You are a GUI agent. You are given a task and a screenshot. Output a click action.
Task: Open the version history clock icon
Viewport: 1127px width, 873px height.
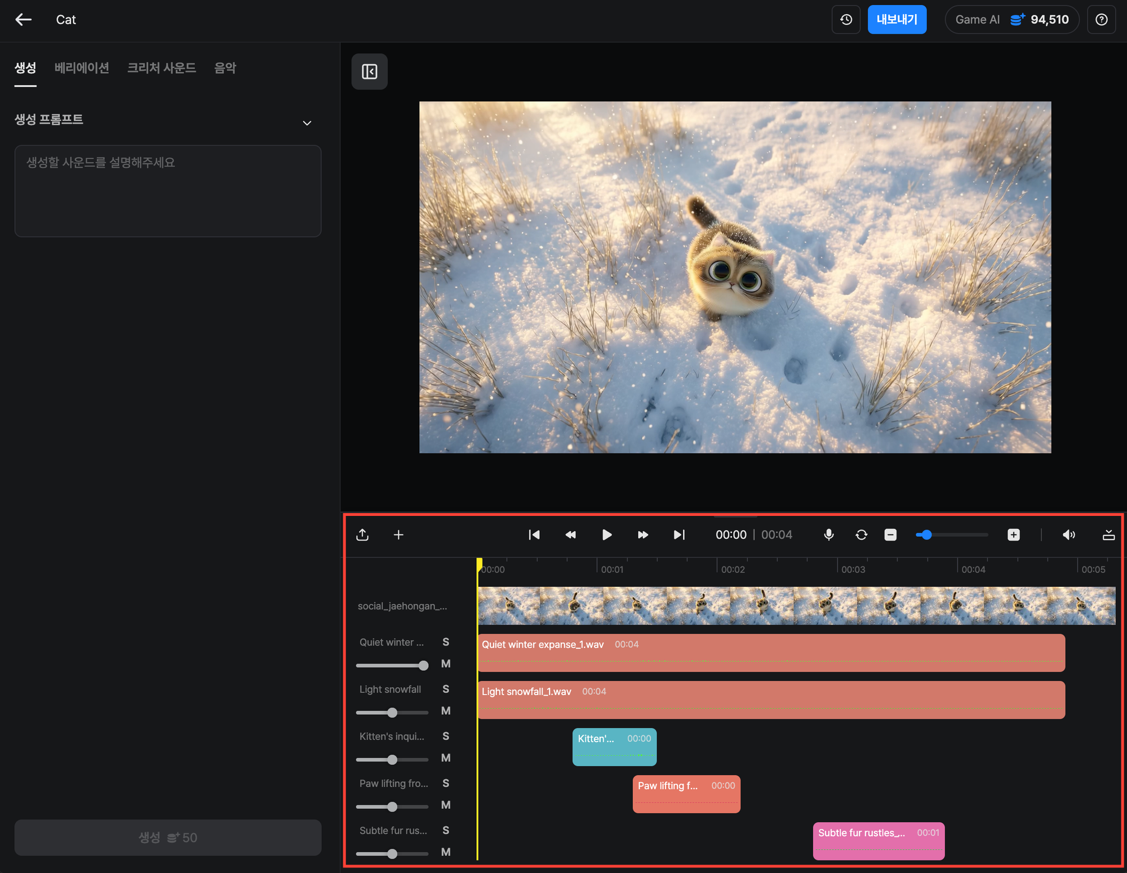pos(846,20)
